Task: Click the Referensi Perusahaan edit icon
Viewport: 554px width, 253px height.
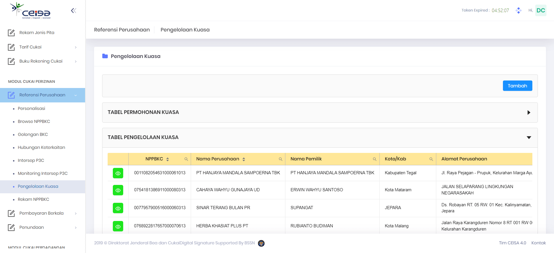Action: coord(11,95)
